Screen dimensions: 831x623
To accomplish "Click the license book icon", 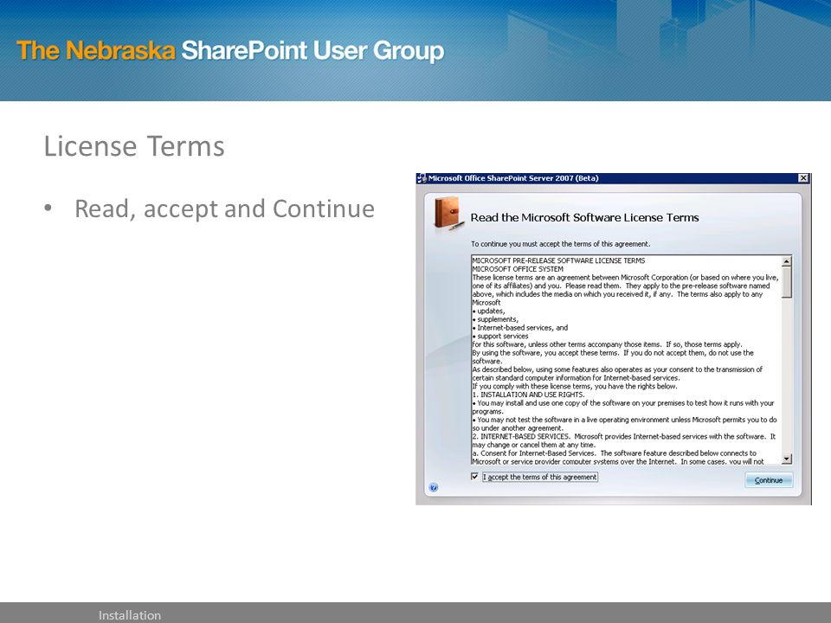I will coord(448,215).
